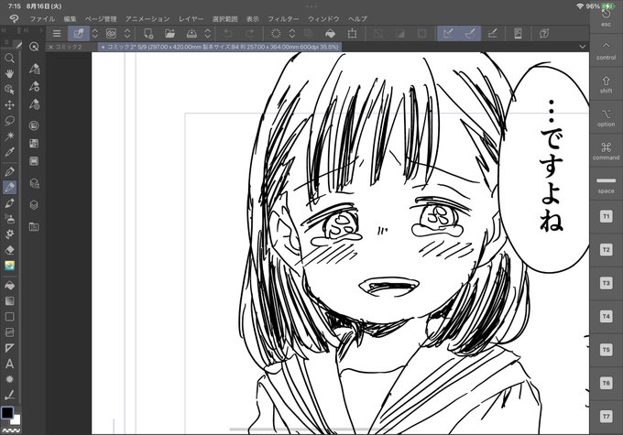Click the Open file folder icon
623x435 pixels.
point(170,33)
